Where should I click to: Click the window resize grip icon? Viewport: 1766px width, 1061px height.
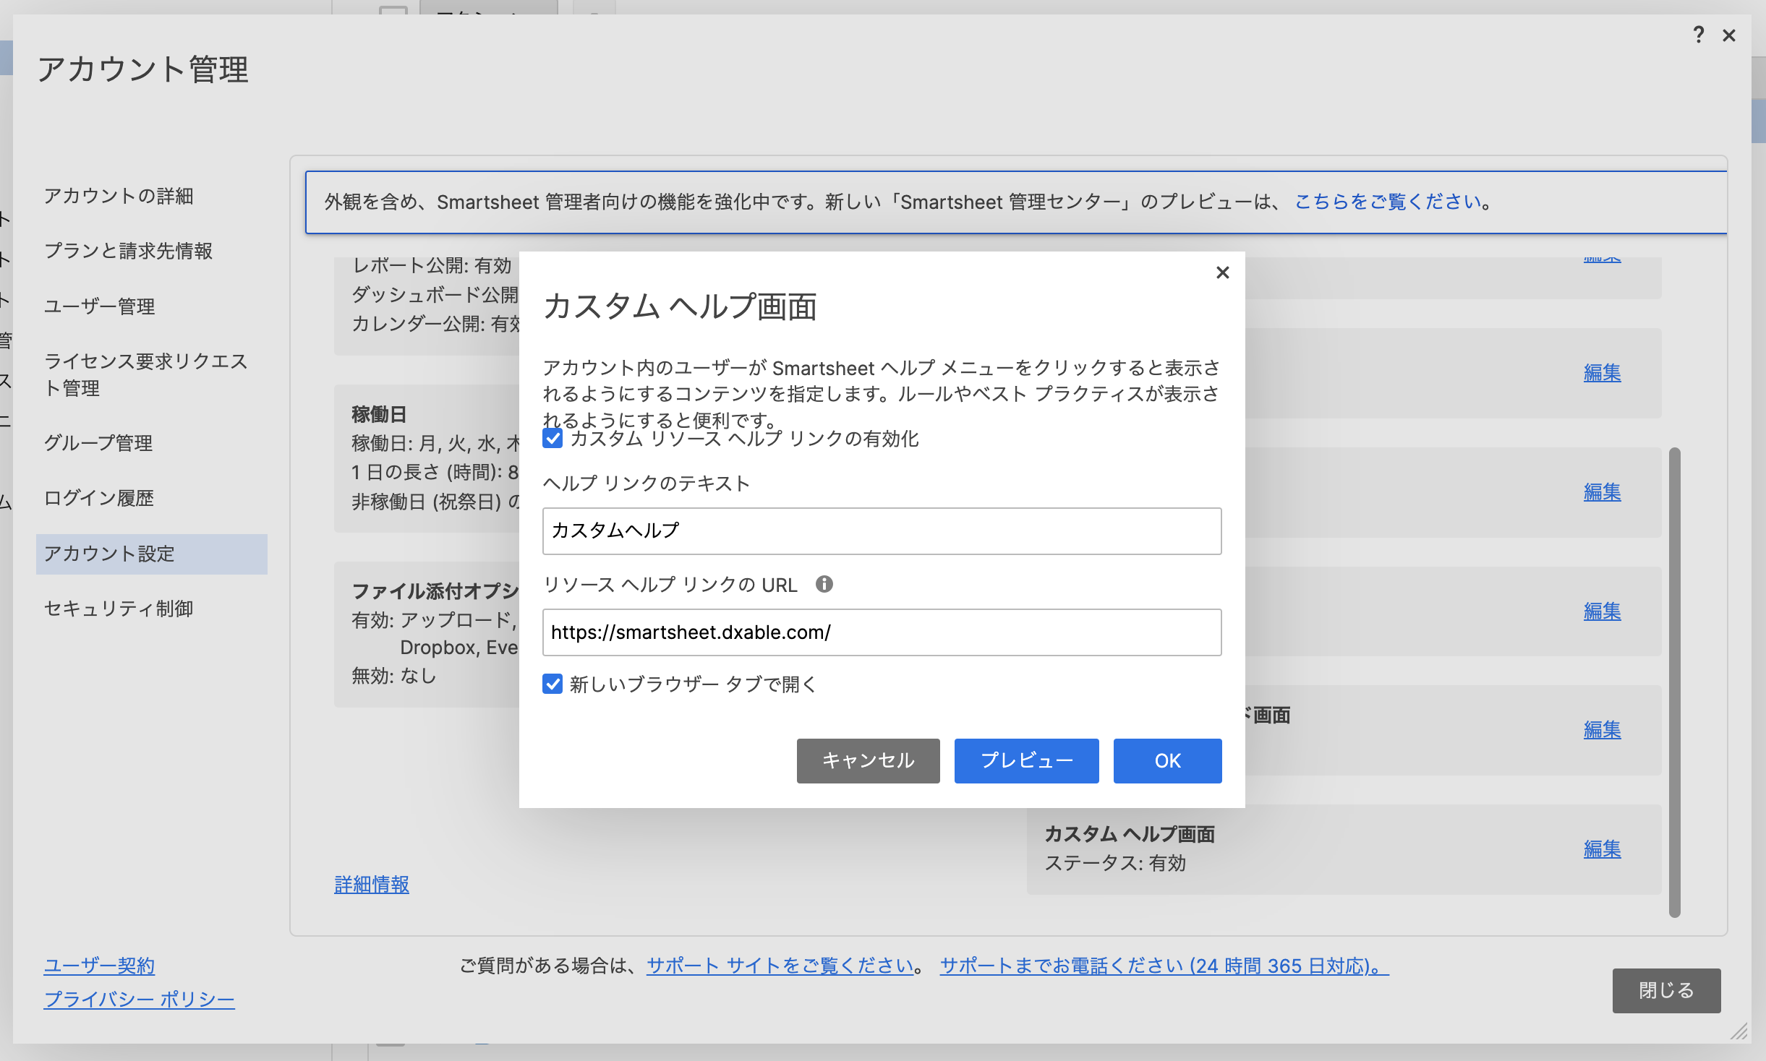[1739, 1032]
